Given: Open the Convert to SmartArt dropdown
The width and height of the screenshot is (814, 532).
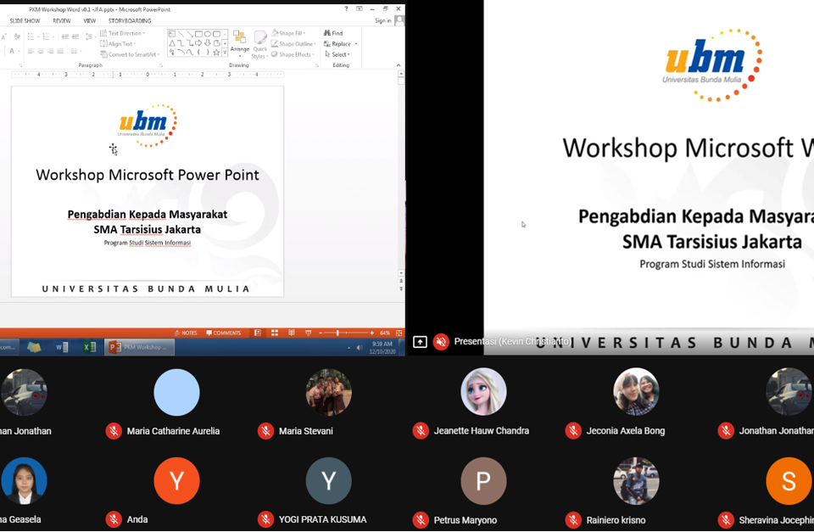Looking at the screenshot, I should 130,54.
